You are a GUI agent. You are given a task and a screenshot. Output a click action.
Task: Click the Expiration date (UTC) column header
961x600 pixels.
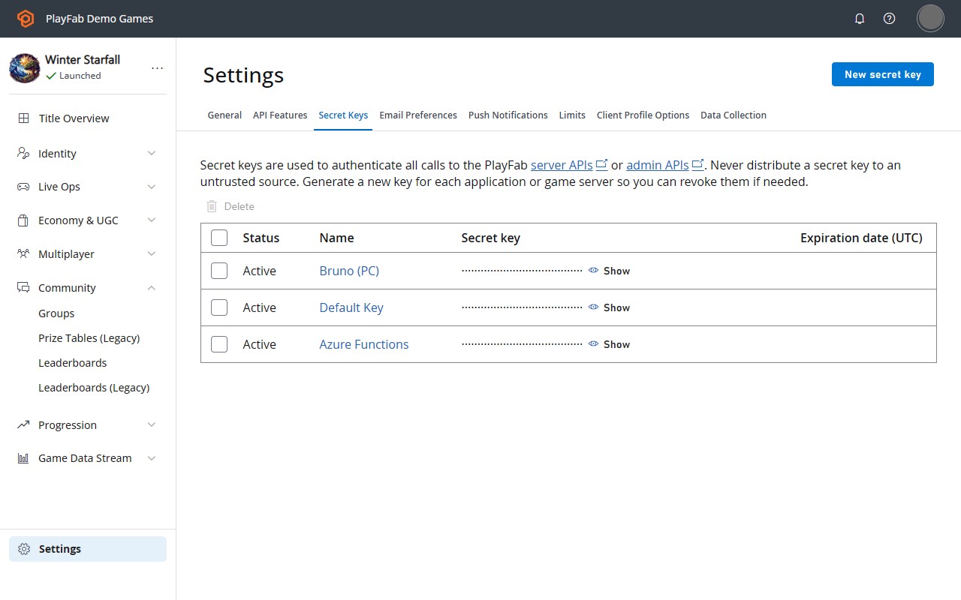point(861,238)
